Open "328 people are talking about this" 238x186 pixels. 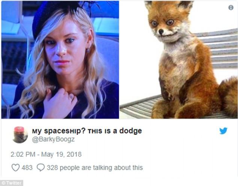(x=95, y=168)
